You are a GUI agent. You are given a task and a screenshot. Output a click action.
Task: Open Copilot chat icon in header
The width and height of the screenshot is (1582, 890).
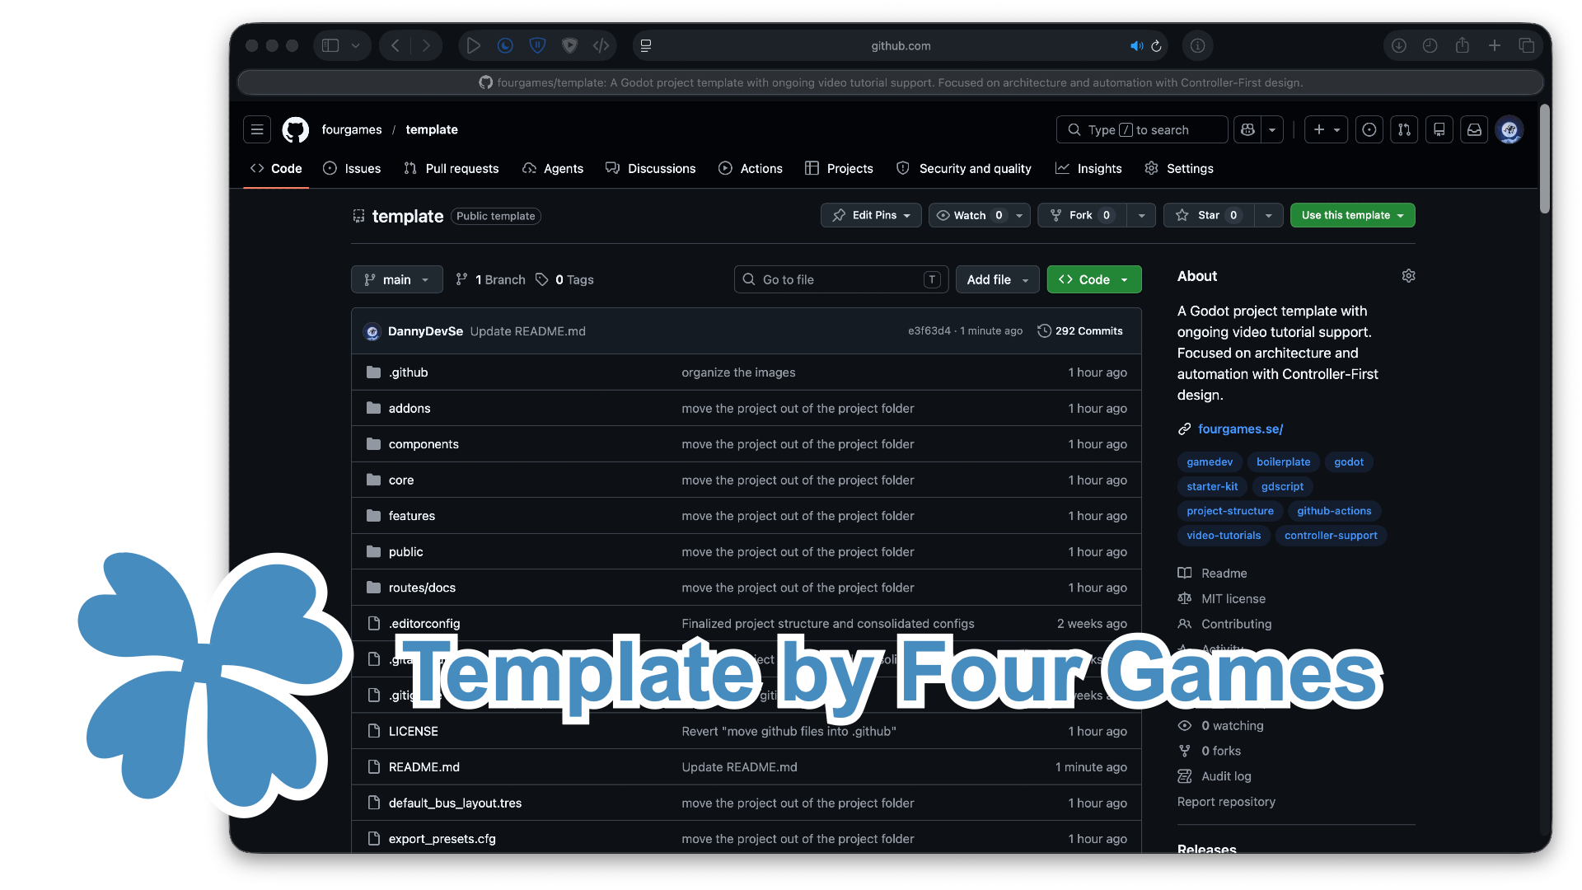[x=1248, y=129]
